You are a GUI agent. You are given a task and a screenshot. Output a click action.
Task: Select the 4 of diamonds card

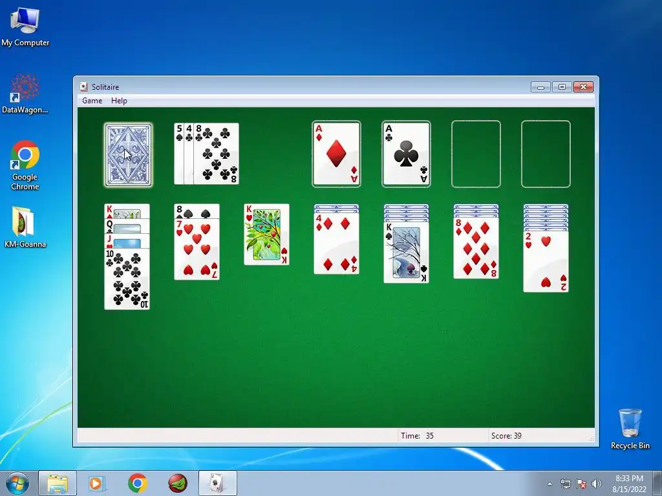click(x=336, y=243)
